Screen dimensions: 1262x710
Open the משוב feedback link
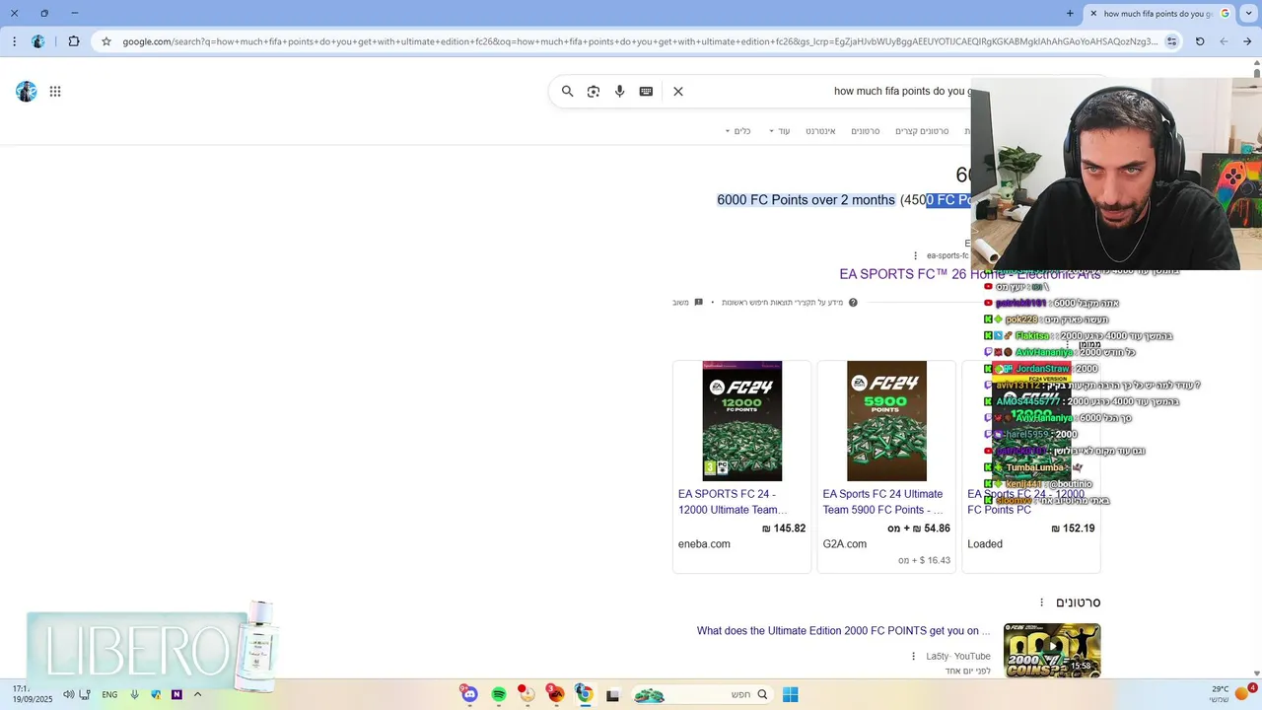[687, 303]
